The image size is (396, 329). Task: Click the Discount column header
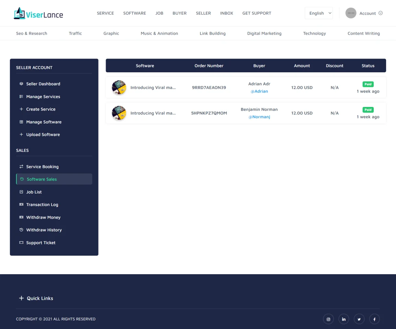[334, 65]
